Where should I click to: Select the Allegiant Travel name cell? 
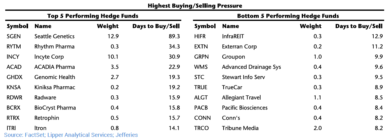point(241,97)
